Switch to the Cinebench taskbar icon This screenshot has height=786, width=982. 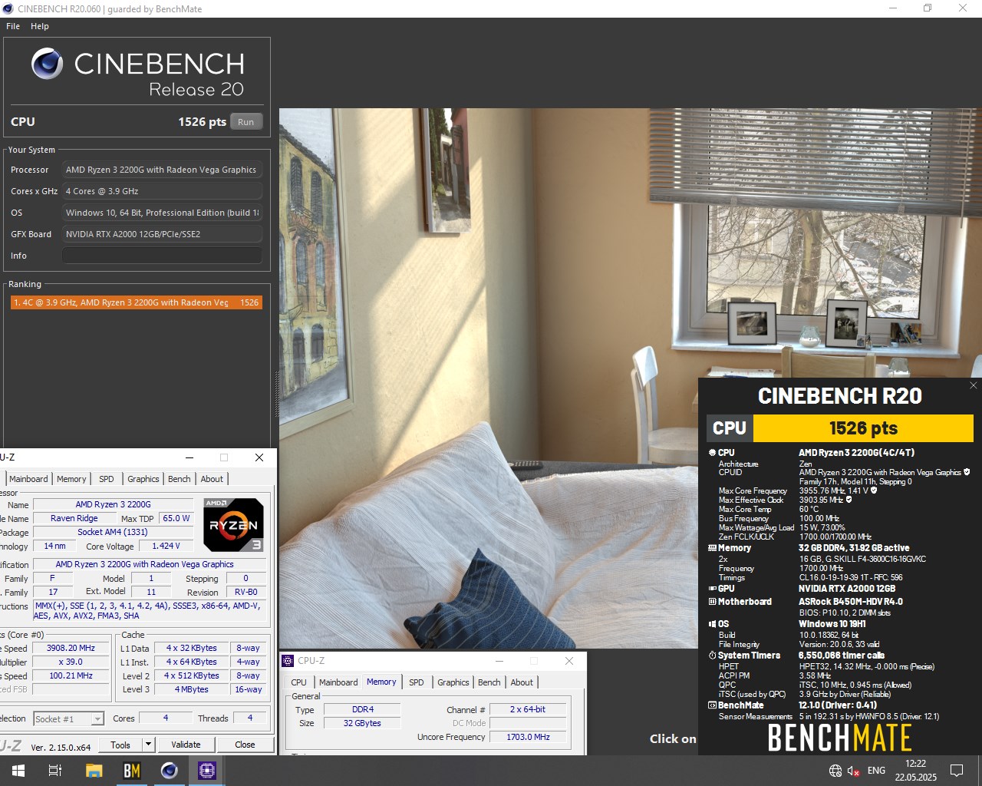pos(170,771)
